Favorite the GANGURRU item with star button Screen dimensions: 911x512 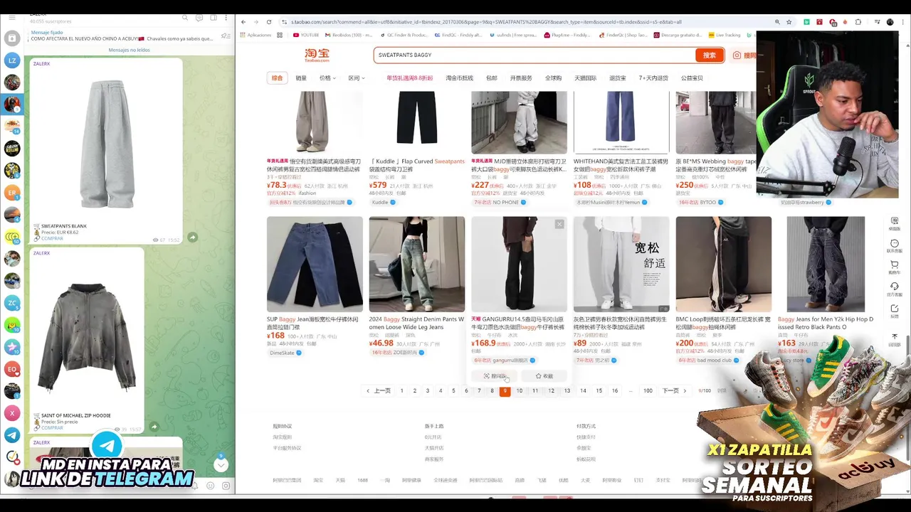pyautogui.click(x=544, y=376)
